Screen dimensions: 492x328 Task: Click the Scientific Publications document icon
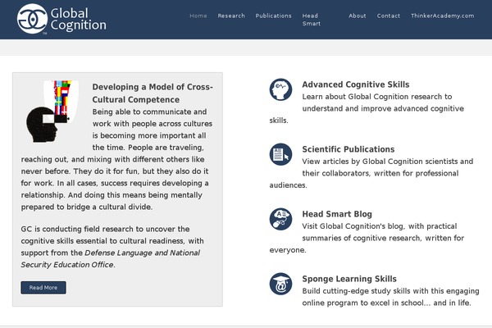[280, 154]
